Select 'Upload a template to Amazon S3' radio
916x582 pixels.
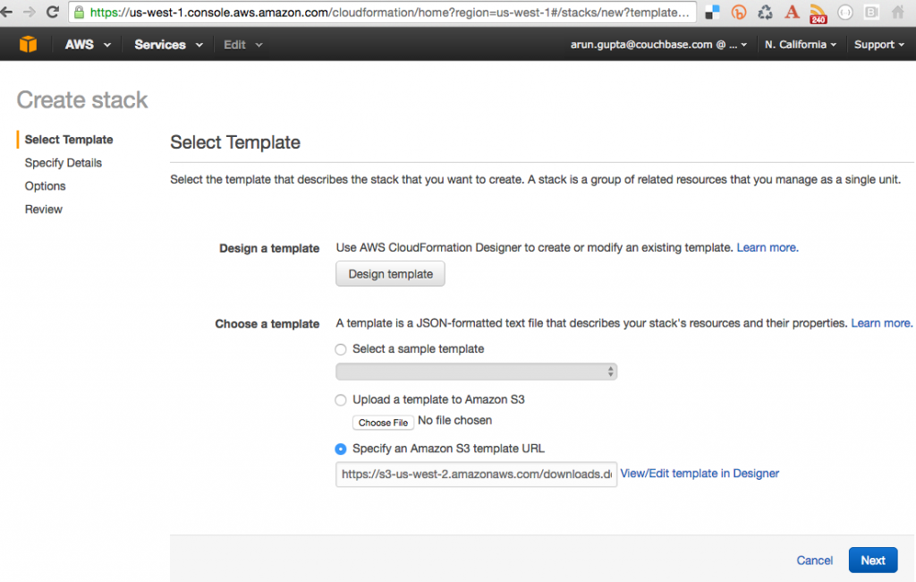[x=341, y=400]
